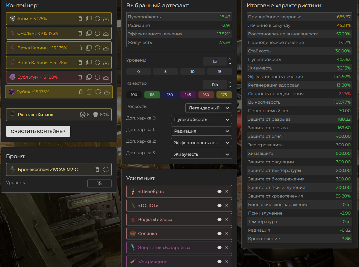Select the Смольник +15 175% artifact row
359x267 pixels.
[59, 34]
